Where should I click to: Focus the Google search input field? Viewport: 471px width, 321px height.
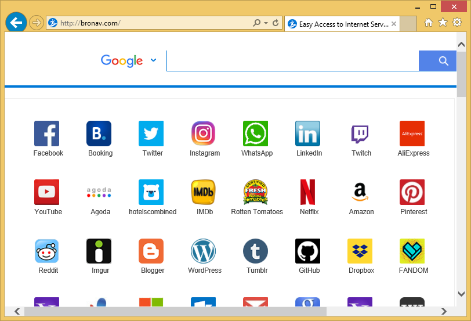(292, 61)
